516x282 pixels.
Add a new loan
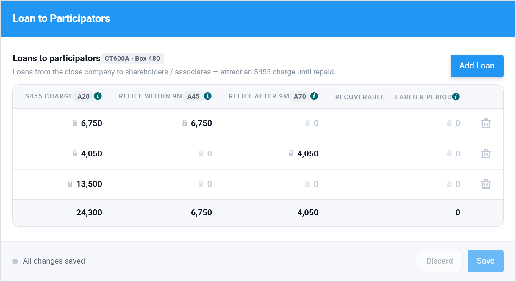coord(477,66)
